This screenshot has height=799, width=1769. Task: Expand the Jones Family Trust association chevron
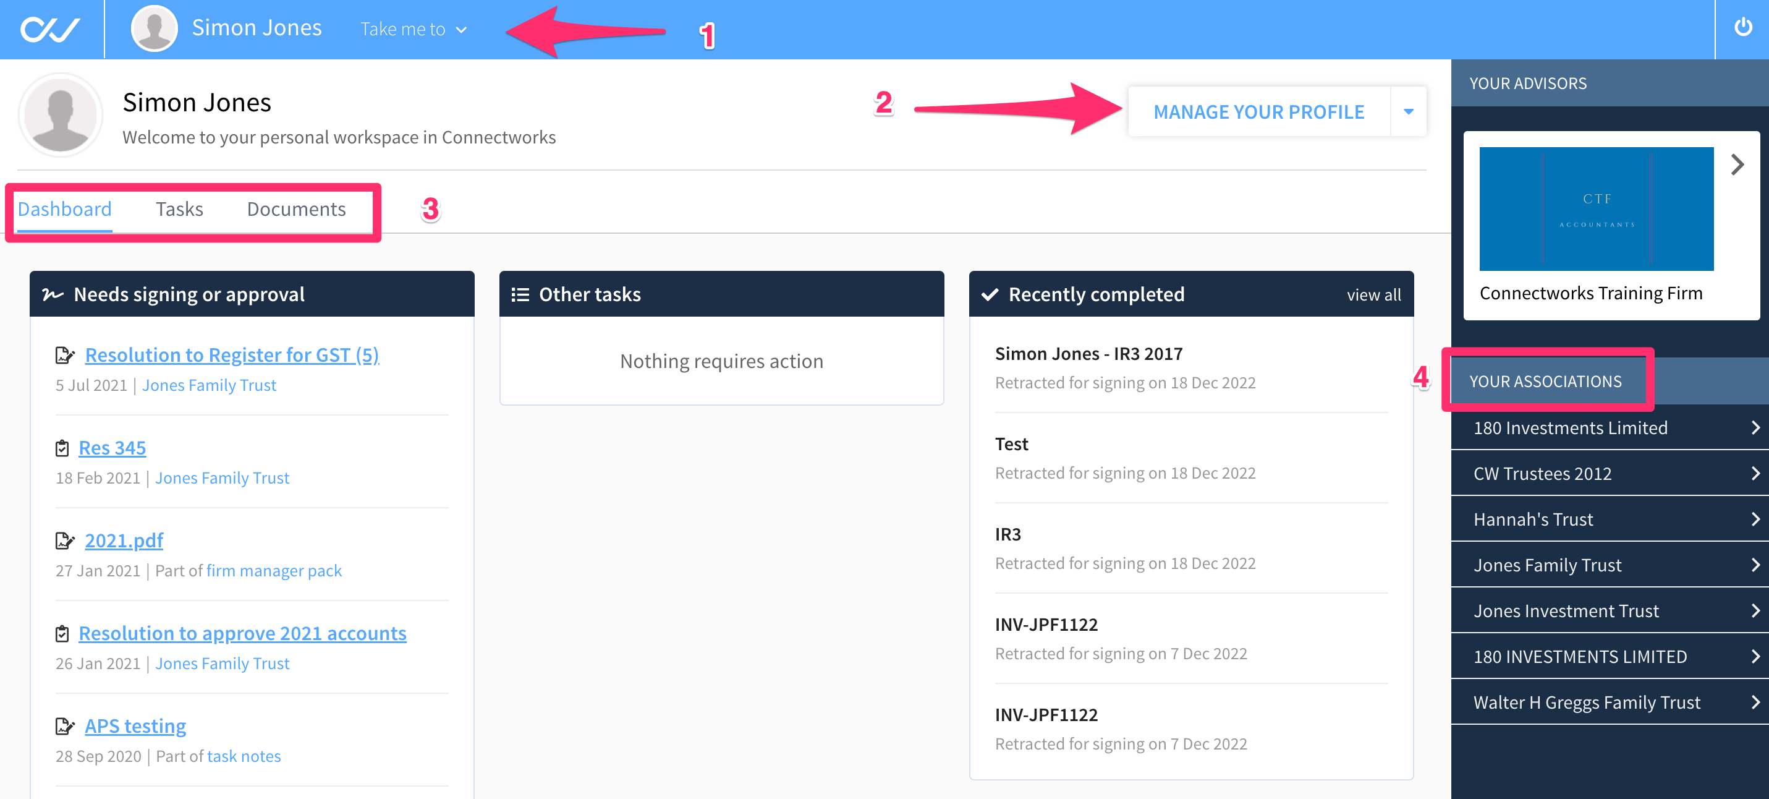(1755, 565)
